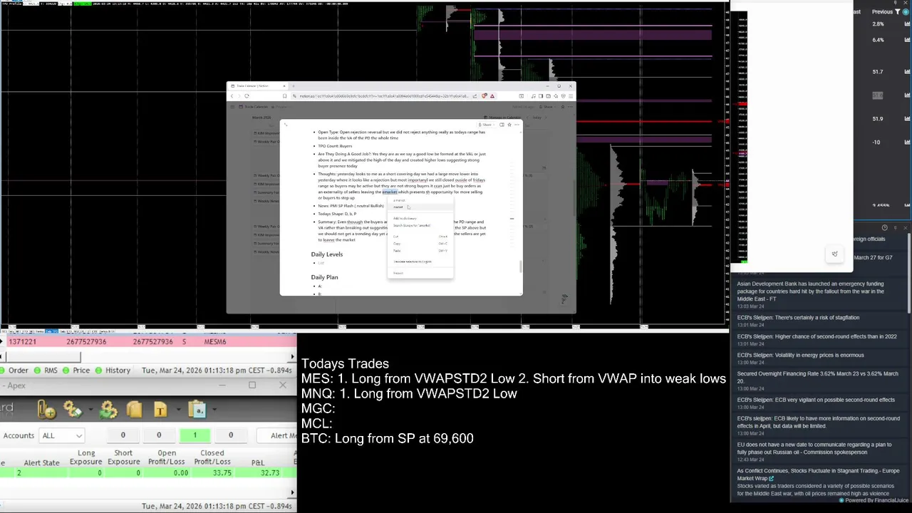Click the browser back arrow

pos(232,96)
